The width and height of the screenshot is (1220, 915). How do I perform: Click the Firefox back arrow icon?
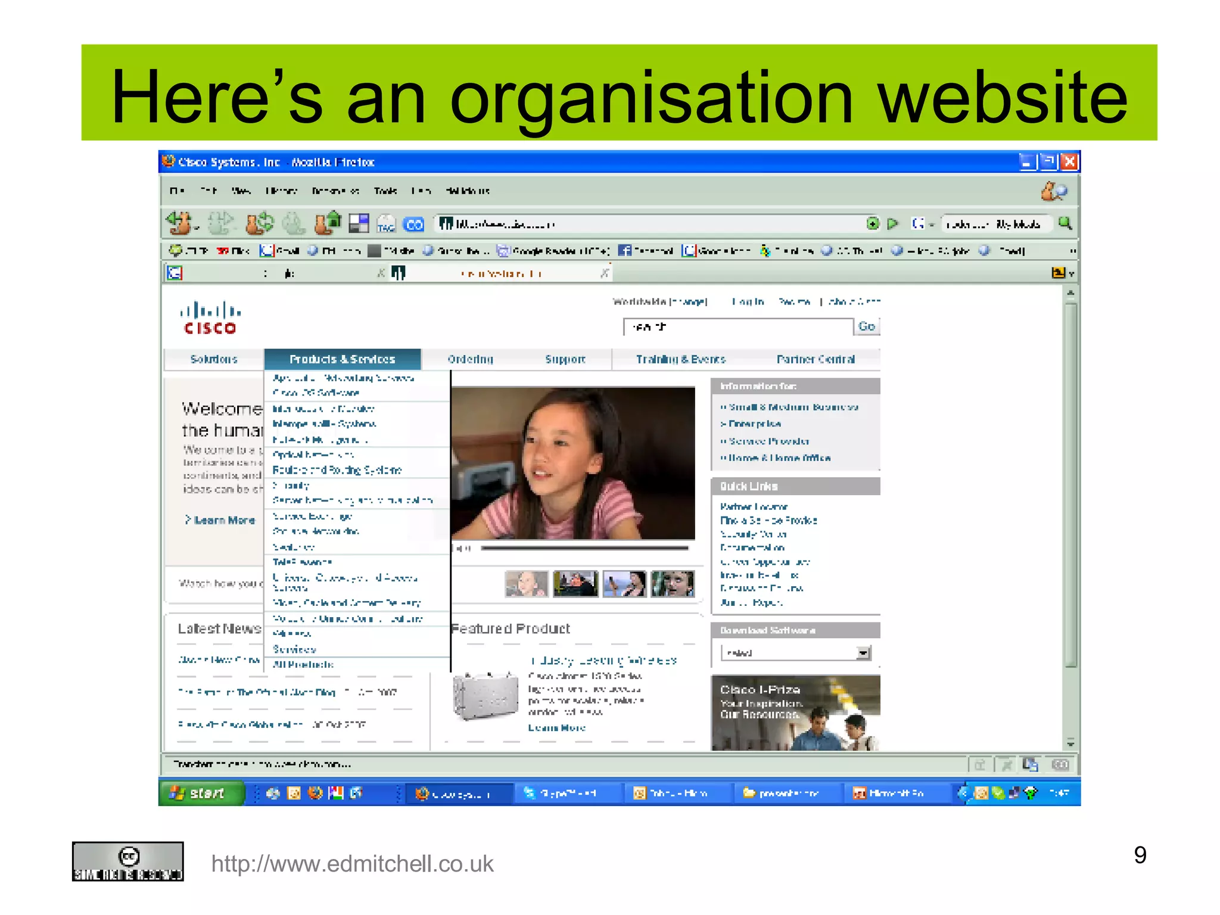[179, 224]
